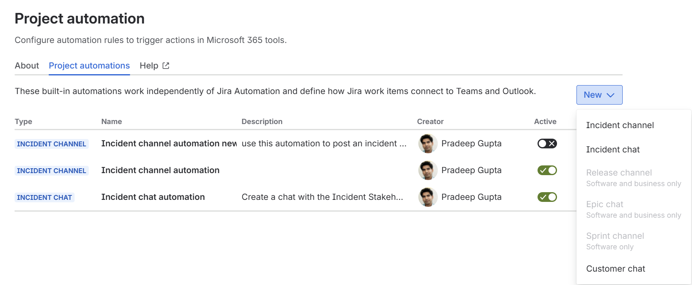Click Pradeep Gupta's avatar in the first row
This screenshot has width=692, height=285.
click(x=428, y=144)
